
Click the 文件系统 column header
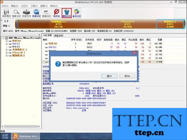coord(89,40)
